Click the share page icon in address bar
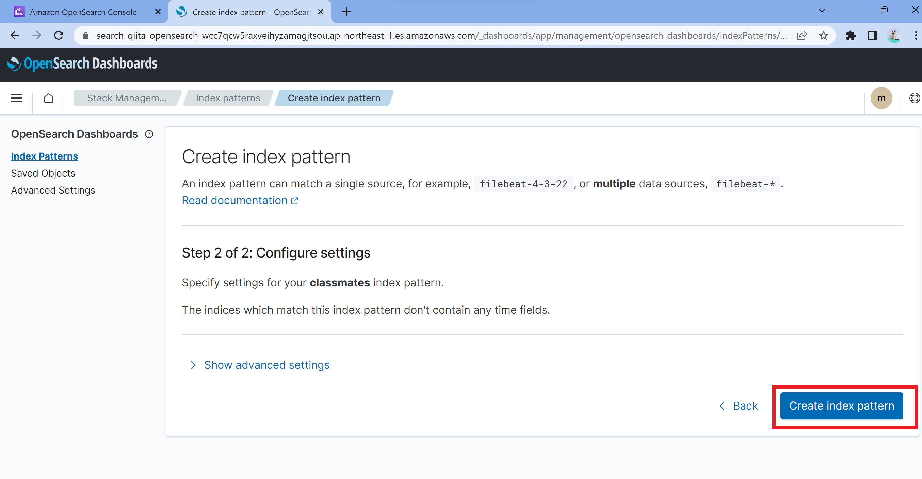922x479 pixels. click(x=802, y=35)
